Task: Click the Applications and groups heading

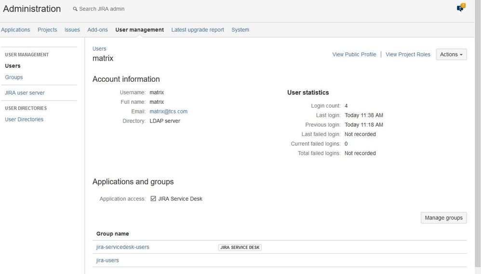Action: click(x=133, y=182)
